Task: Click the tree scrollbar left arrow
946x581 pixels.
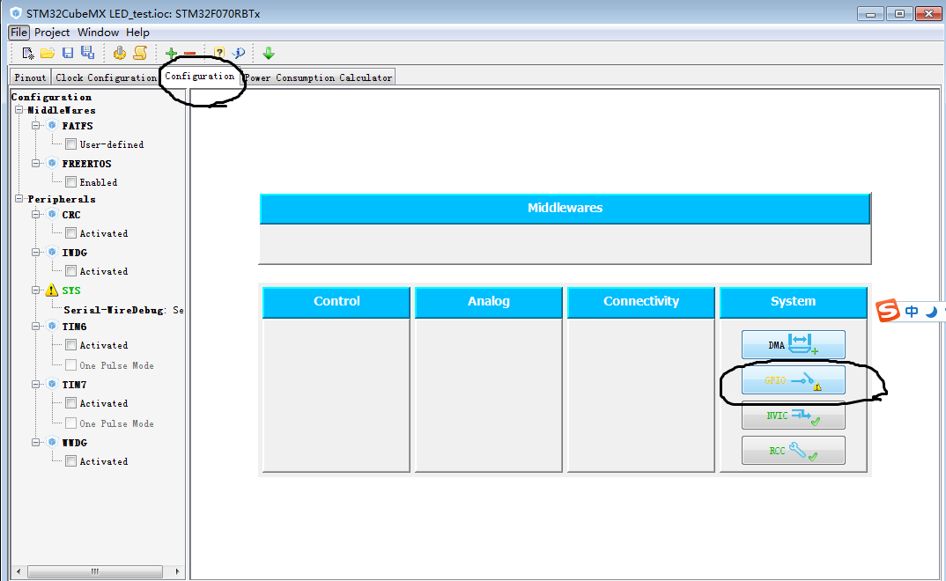Action: (x=18, y=570)
